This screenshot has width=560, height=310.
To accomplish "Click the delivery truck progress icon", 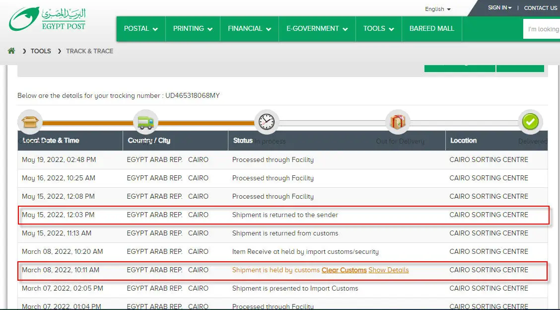I will [x=145, y=122].
